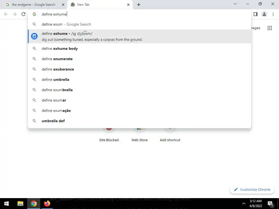Go forward using the forward arrow
Screen dimensions: 279x209
point(15,14)
